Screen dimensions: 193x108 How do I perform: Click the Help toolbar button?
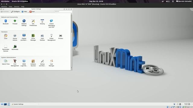point(24,12)
